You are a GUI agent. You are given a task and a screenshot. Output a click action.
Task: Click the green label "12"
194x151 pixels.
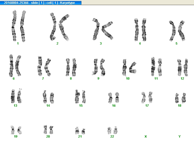(x=182, y=79)
